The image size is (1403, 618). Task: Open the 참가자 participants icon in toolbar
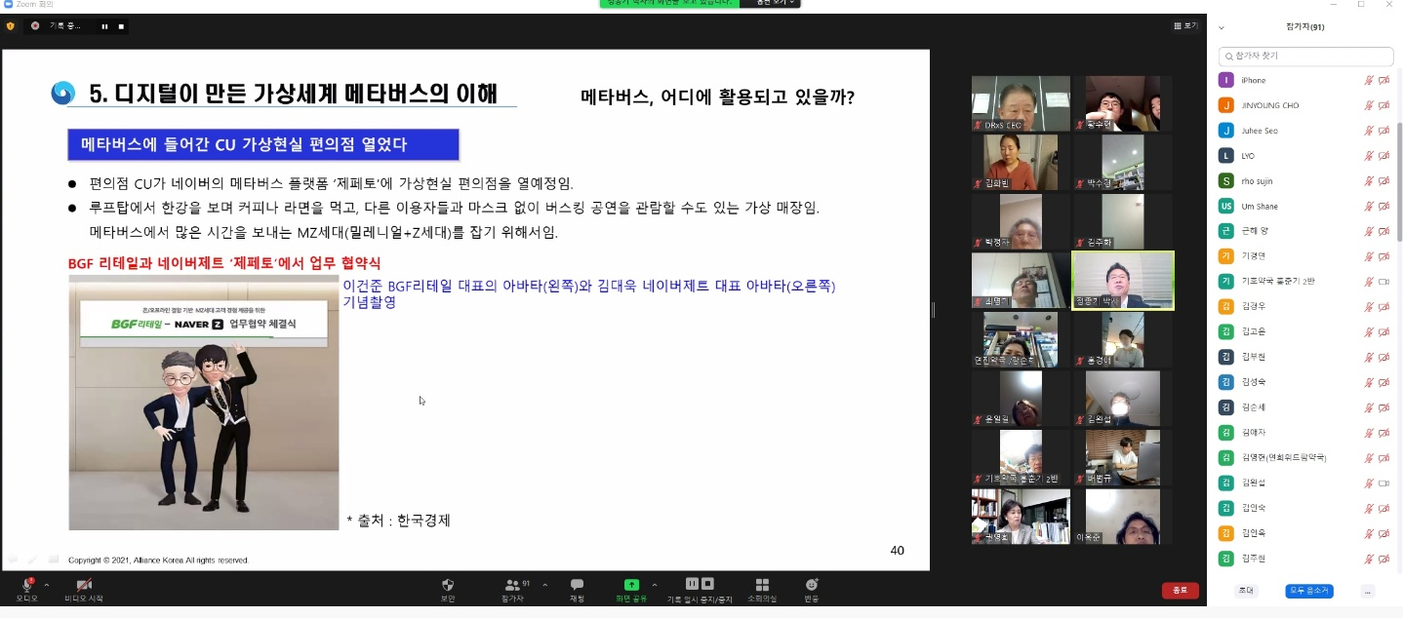point(511,585)
